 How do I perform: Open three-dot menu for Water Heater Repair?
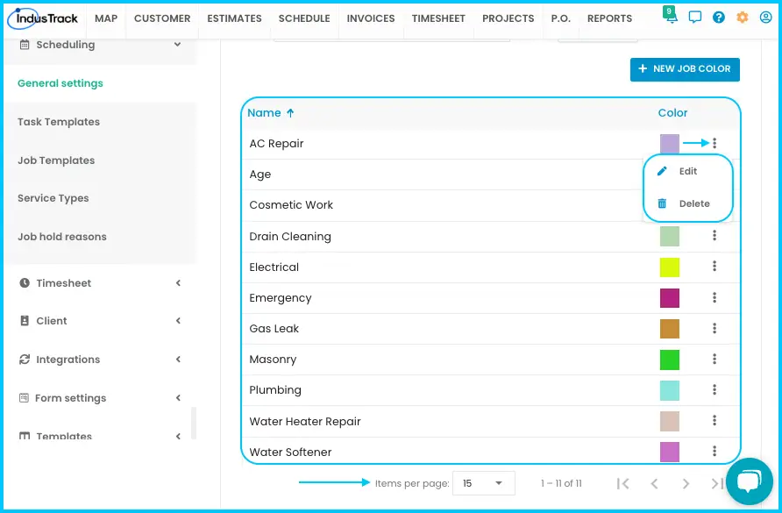(714, 421)
